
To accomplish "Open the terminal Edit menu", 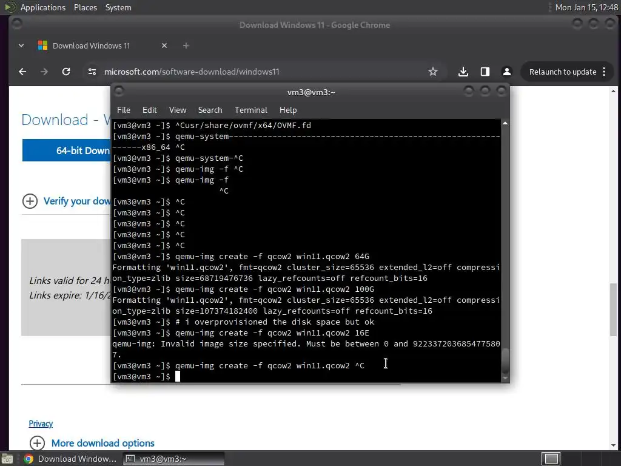I will click(x=150, y=110).
